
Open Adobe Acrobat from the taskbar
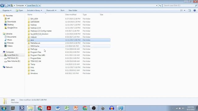[x=49, y=108]
